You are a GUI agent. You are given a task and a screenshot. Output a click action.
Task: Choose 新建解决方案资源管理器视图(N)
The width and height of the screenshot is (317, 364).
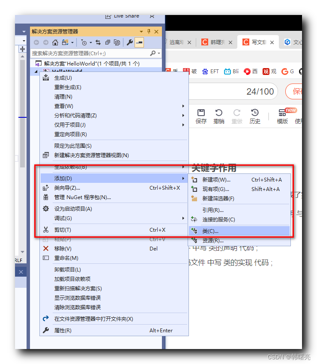pyautogui.click(x=114, y=155)
